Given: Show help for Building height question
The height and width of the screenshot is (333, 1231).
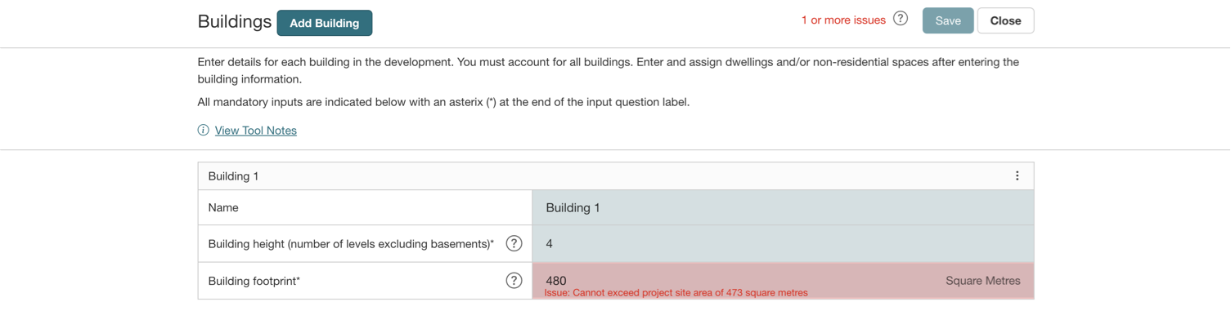Looking at the screenshot, I should [x=514, y=243].
